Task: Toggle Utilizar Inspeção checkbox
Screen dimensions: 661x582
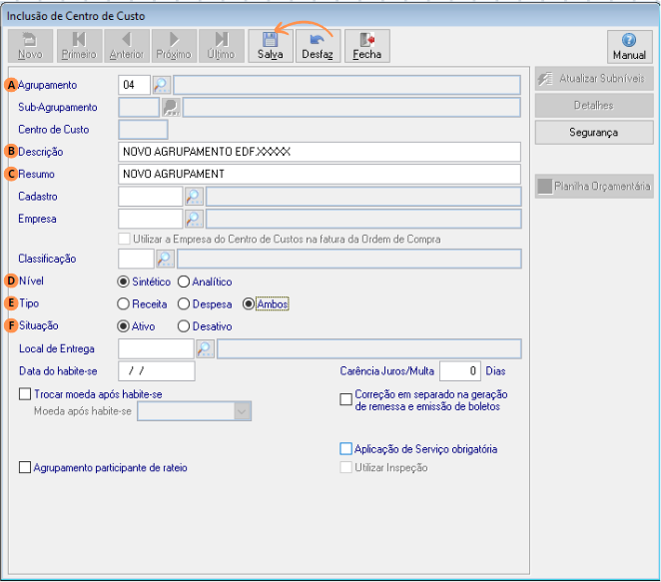Action: [x=345, y=467]
